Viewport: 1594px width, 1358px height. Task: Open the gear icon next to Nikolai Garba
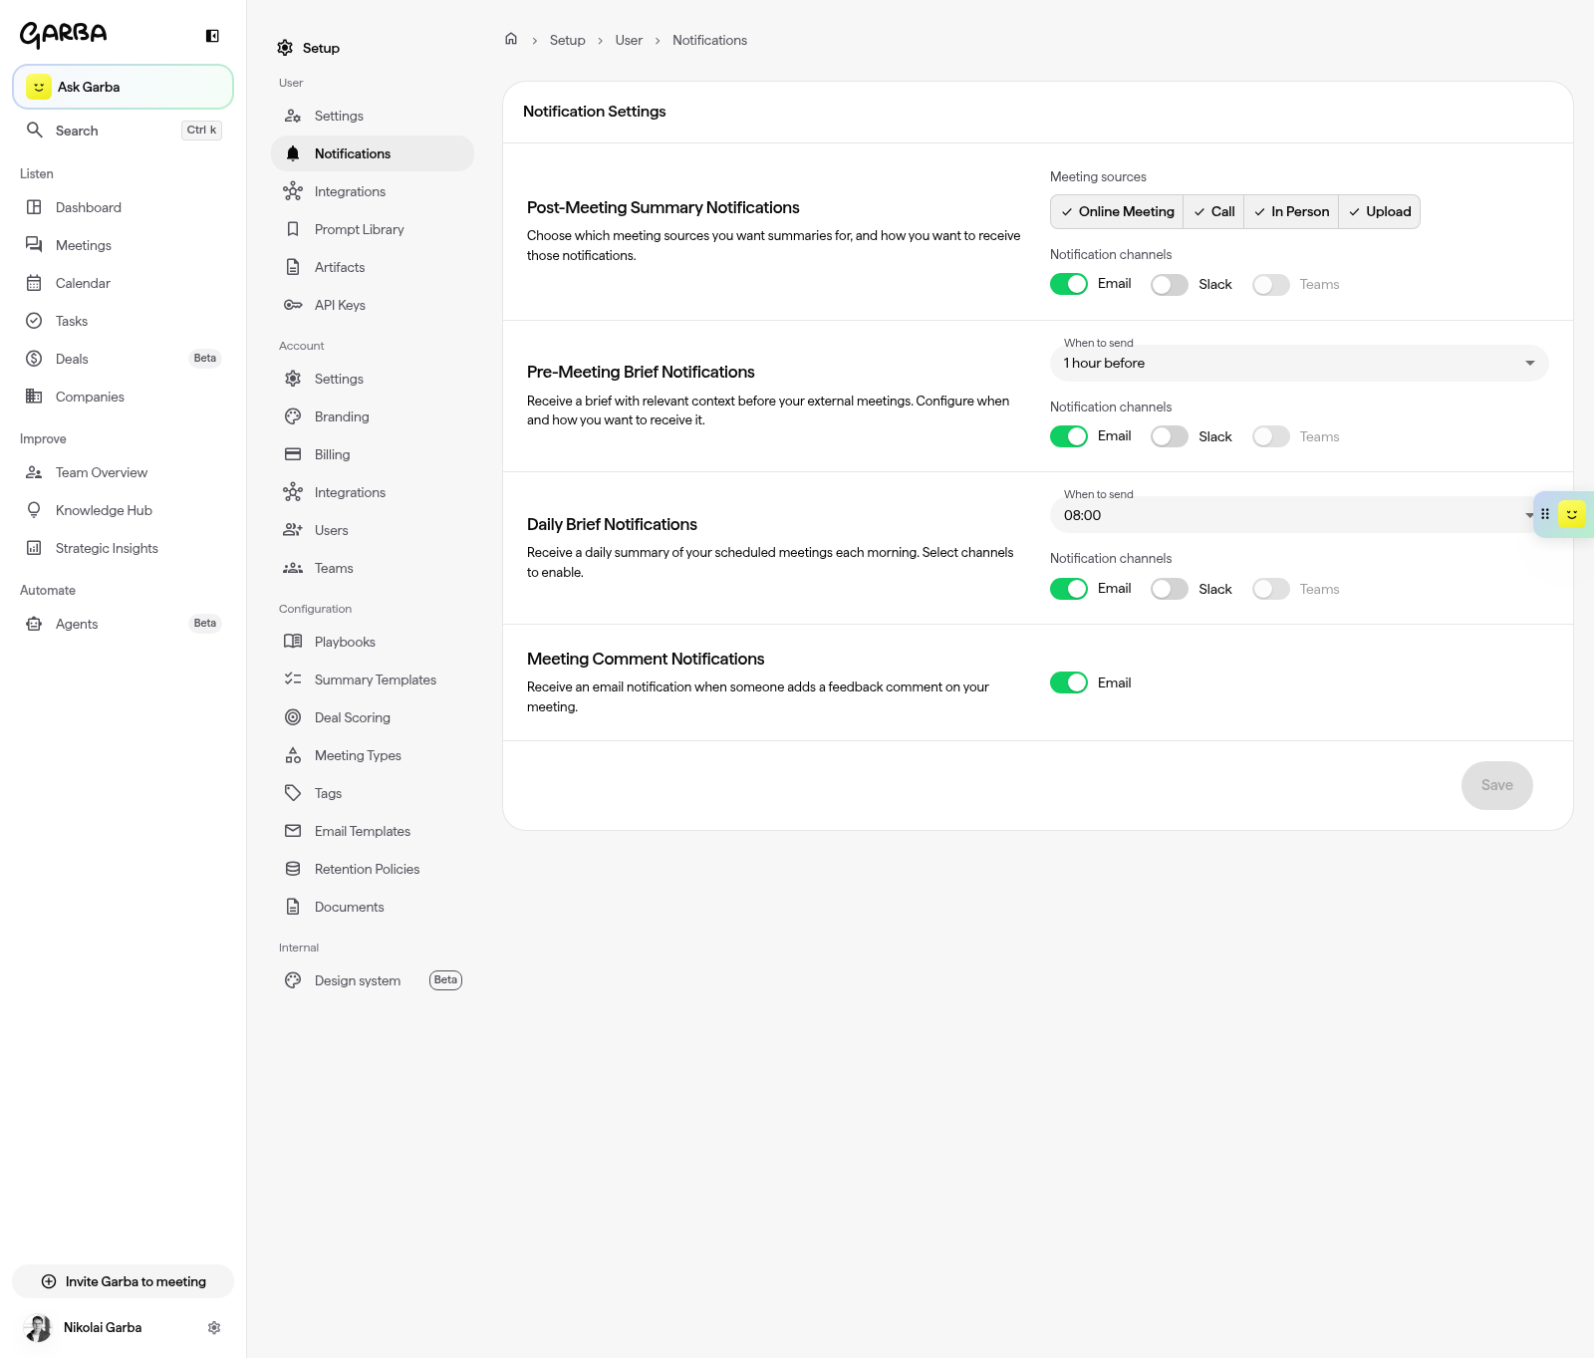pos(214,1327)
